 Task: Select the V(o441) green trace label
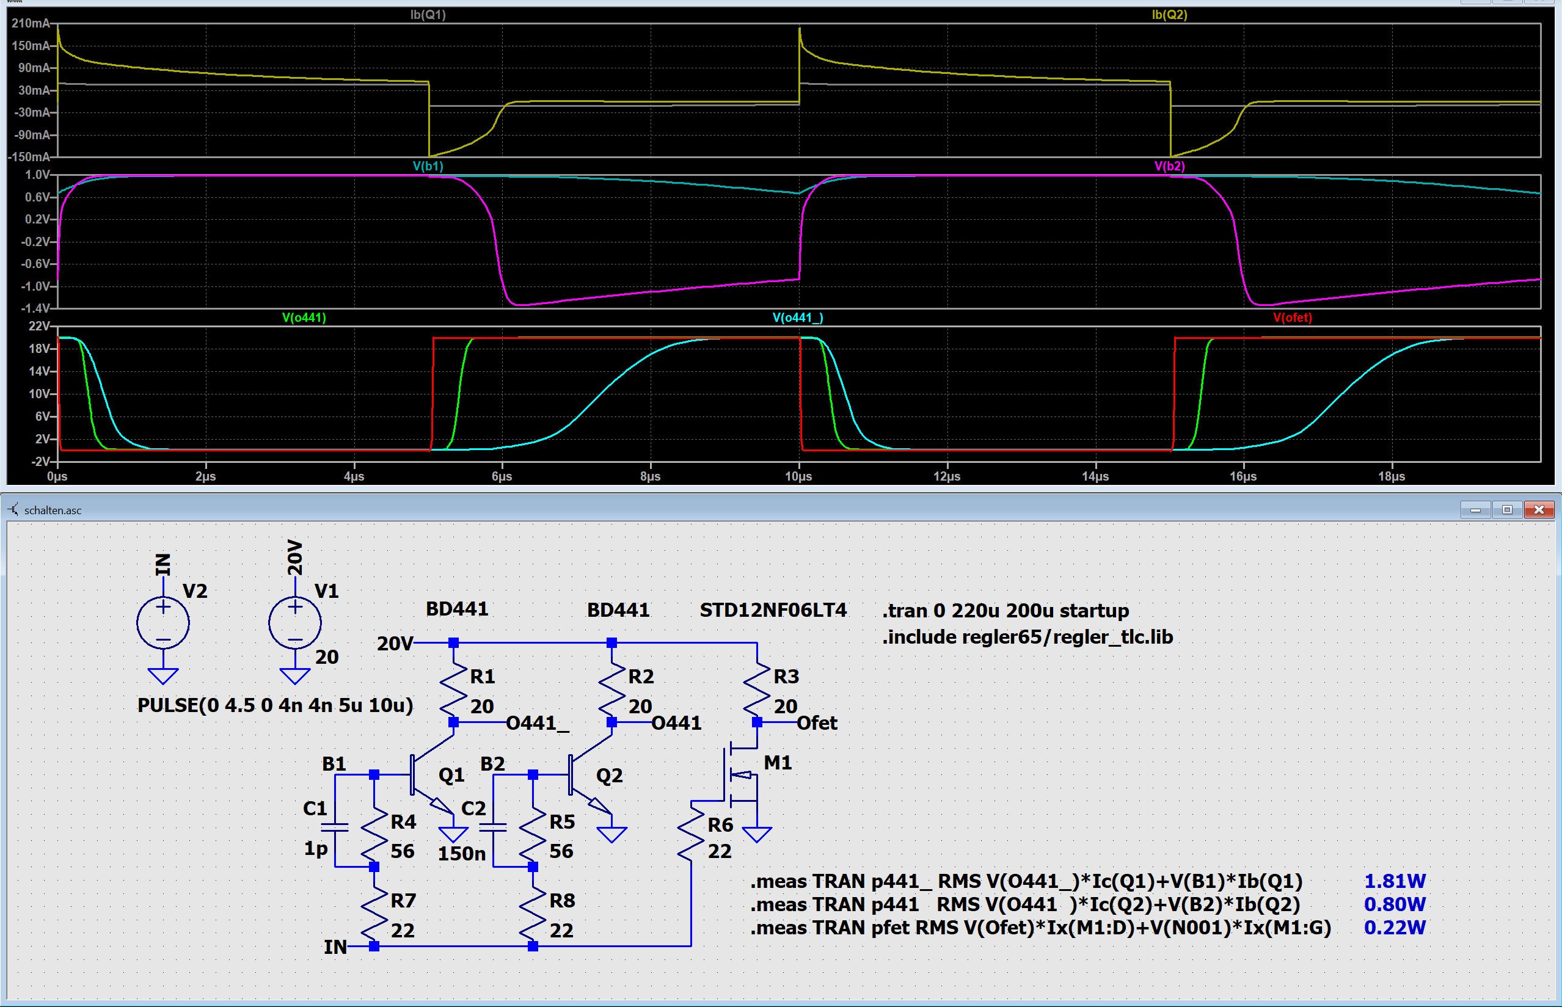point(304,318)
